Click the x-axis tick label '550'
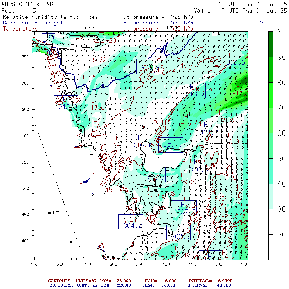 (x=245, y=264)
